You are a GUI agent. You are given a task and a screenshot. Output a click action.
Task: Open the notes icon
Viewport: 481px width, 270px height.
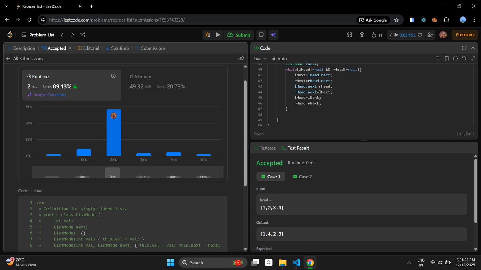(x=261, y=35)
